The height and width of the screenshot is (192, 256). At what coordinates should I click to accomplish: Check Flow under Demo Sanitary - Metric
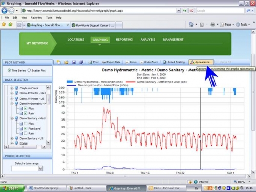pos(25,124)
